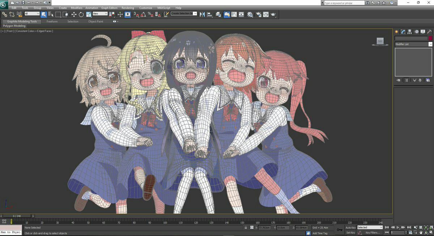Click the Select and Link tool
Screen dimensions: 434x236
pyautogui.click(x=4, y=14)
